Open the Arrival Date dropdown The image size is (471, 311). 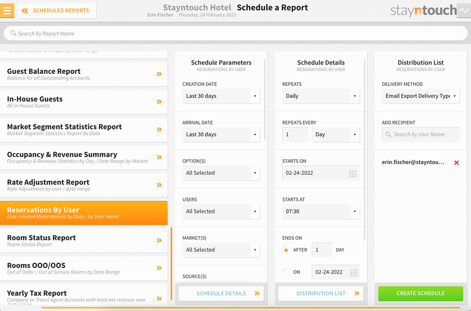click(221, 135)
